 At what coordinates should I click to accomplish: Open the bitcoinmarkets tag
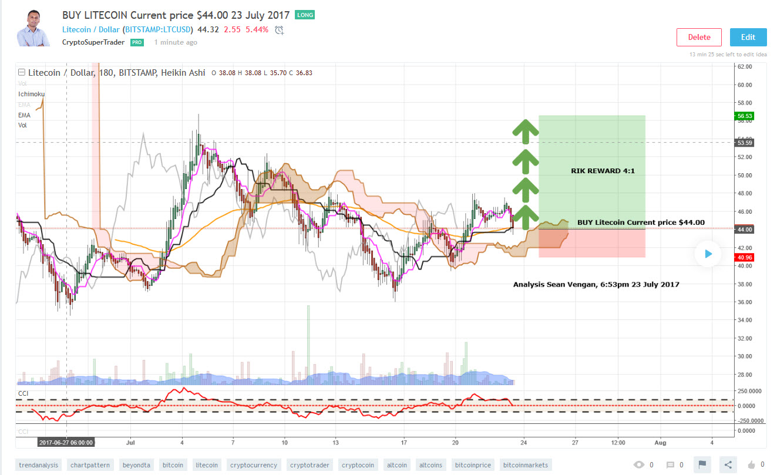[x=526, y=465]
